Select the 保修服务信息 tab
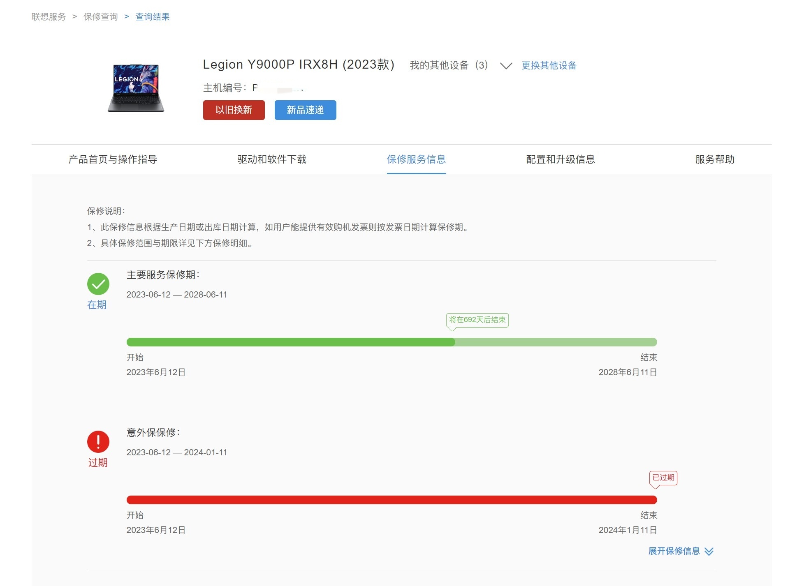This screenshot has width=790, height=586. (416, 159)
